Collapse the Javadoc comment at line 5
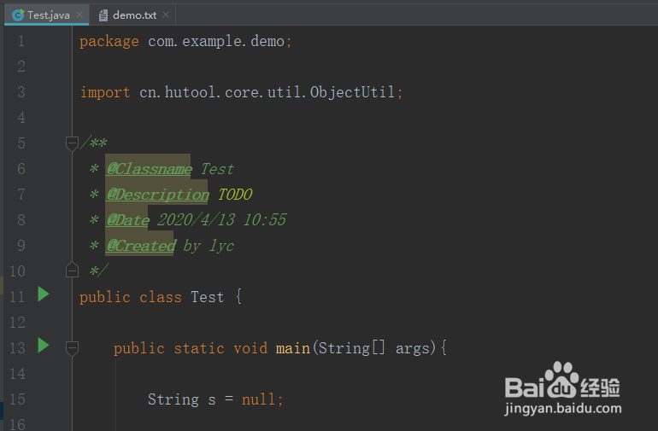The image size is (658, 431). [x=72, y=143]
